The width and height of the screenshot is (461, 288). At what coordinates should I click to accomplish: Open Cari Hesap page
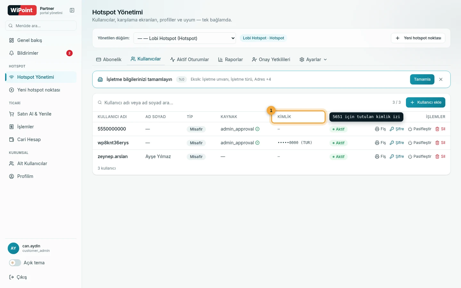pyautogui.click(x=41, y=140)
